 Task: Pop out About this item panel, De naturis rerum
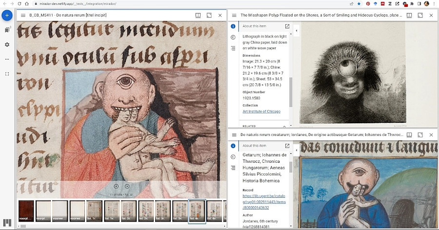tap(287, 146)
